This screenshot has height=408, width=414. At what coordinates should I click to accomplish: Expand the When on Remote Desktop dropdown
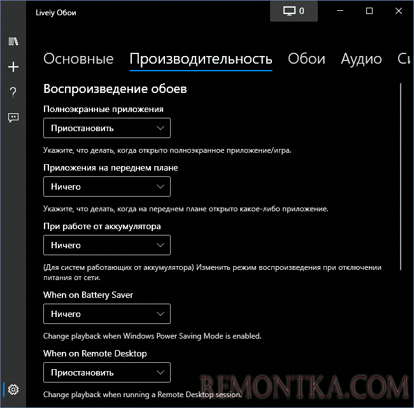tap(107, 372)
